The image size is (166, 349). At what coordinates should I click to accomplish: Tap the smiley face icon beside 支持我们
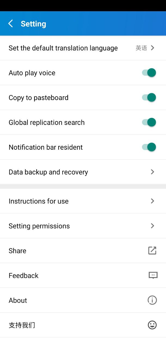pyautogui.click(x=152, y=325)
